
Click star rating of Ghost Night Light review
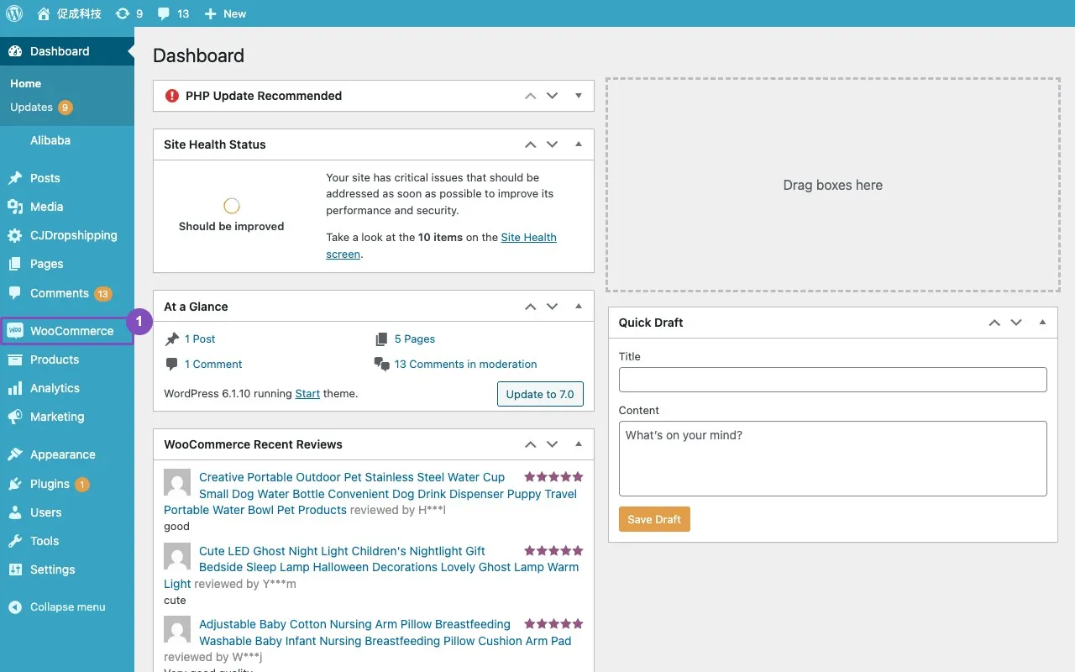coord(553,551)
